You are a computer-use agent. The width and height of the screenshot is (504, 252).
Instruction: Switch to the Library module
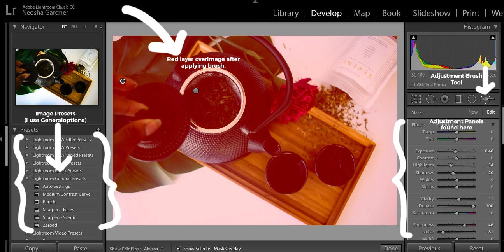click(x=286, y=13)
